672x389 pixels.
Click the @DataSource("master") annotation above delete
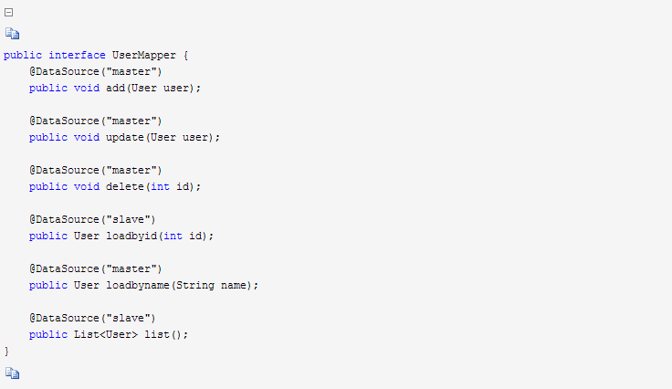click(96, 170)
